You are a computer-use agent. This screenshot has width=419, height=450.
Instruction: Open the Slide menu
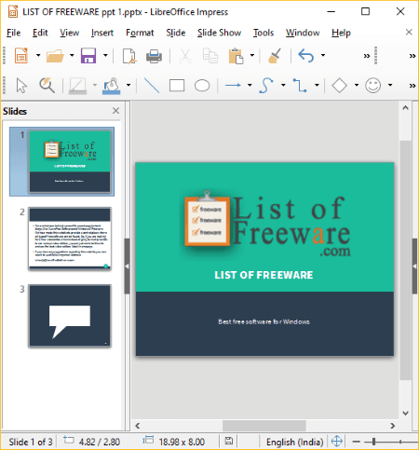(x=176, y=33)
